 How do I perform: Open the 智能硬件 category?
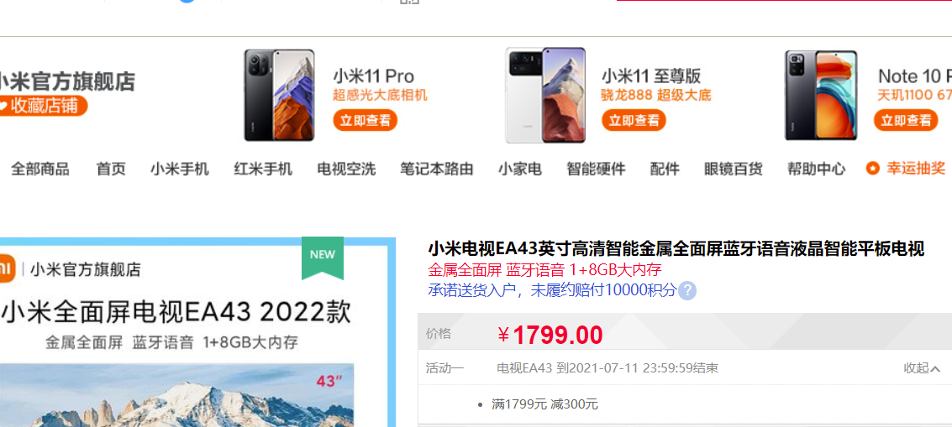tap(596, 169)
